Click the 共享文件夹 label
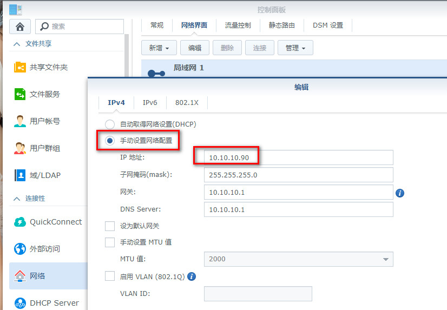447x310 pixels. pyautogui.click(x=49, y=67)
